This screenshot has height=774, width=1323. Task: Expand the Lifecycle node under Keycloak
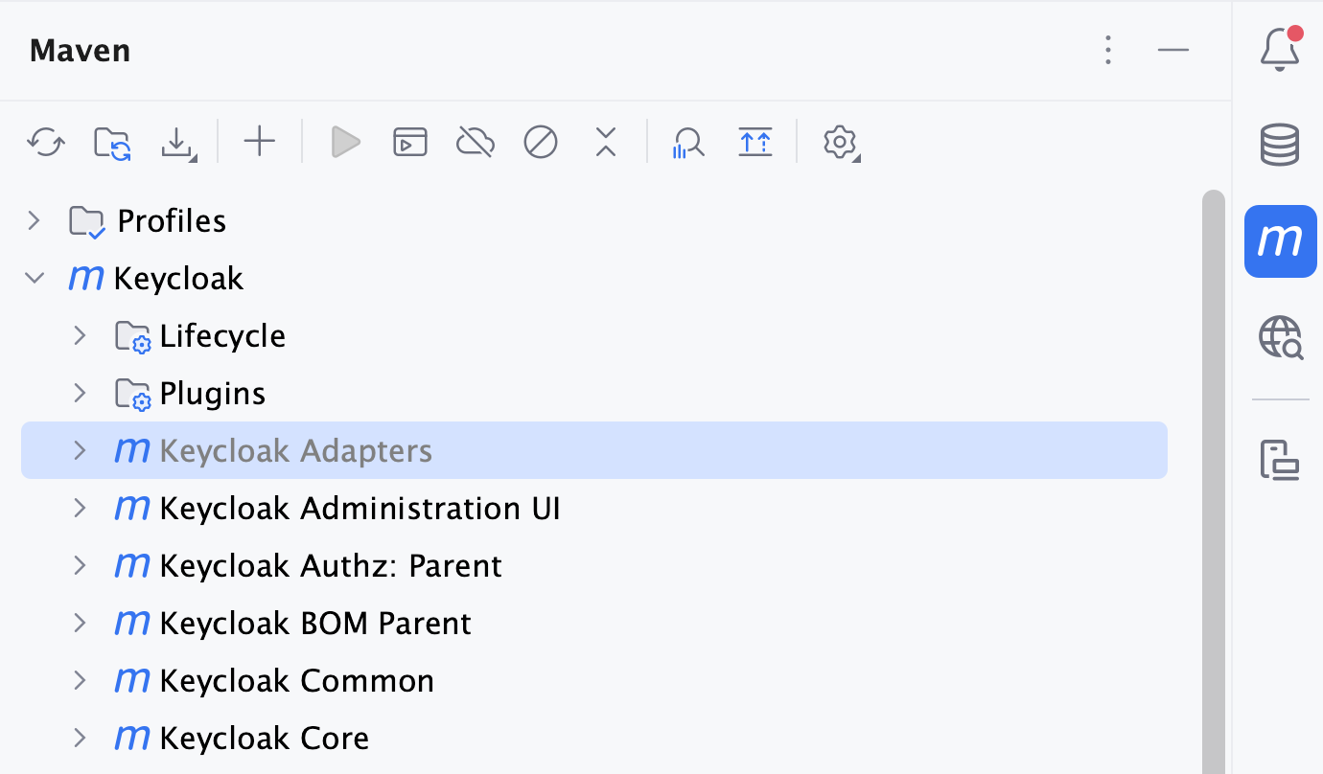click(80, 335)
